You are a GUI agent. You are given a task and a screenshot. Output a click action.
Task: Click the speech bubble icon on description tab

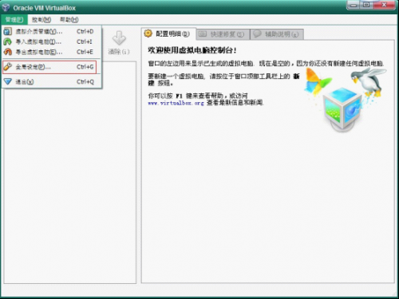[257, 33]
